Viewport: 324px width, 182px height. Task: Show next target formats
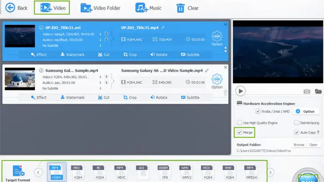[x=270, y=172]
